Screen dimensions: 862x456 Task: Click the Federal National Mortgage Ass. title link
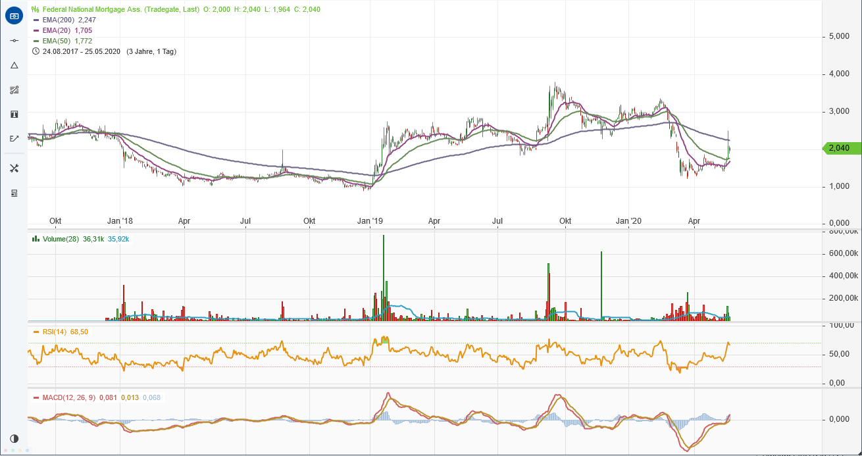point(95,9)
